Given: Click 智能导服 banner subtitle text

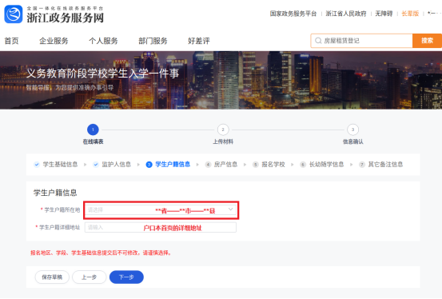Looking at the screenshot, I should coord(70,88).
